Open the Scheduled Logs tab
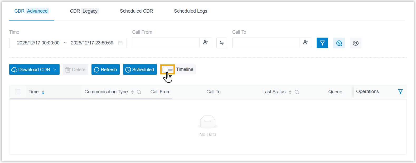 tap(190, 11)
